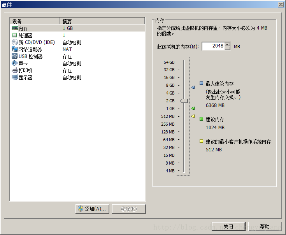Image resolution: width=286 pixels, height=235 pixels.
Task: Click the yellow 建议的最小客户机操作系统内存 legend square
Action: [202, 141]
